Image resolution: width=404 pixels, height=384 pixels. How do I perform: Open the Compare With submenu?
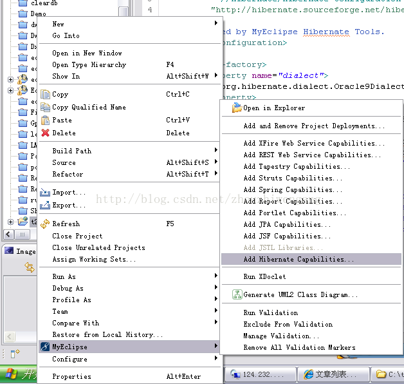pos(129,323)
